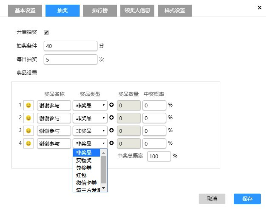266x209 pixels.
Task: Switch to the 领奖人信息 tab
Action: [x=137, y=10]
